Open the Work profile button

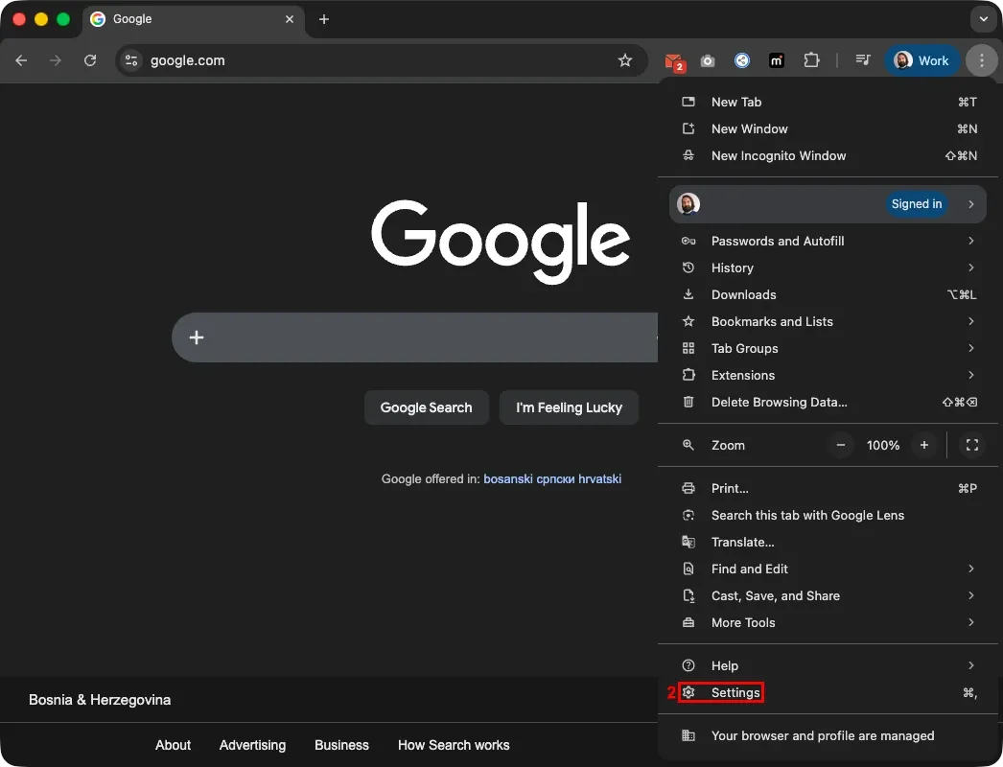[x=921, y=60]
